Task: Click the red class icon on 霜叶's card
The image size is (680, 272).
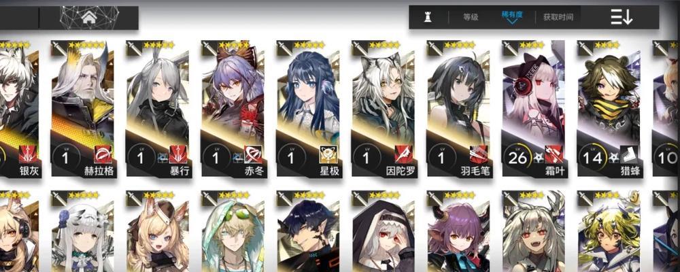Action: click(x=554, y=154)
